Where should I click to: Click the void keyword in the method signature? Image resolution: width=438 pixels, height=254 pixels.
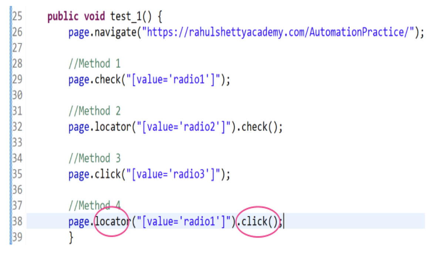point(94,16)
